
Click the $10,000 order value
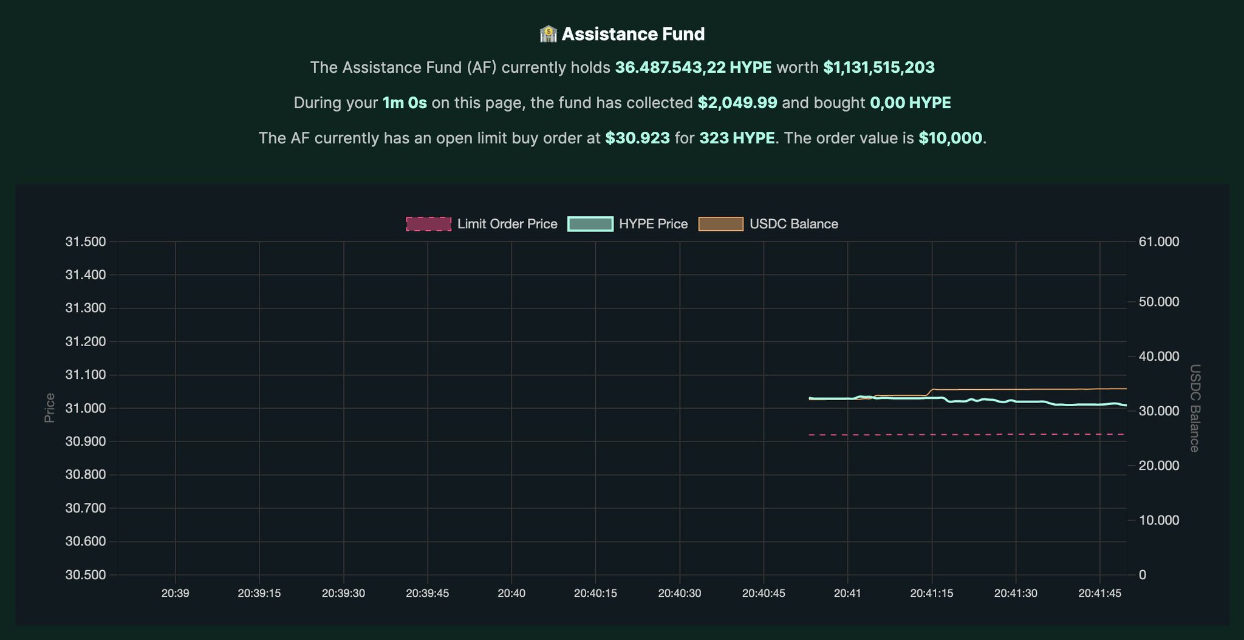click(950, 138)
